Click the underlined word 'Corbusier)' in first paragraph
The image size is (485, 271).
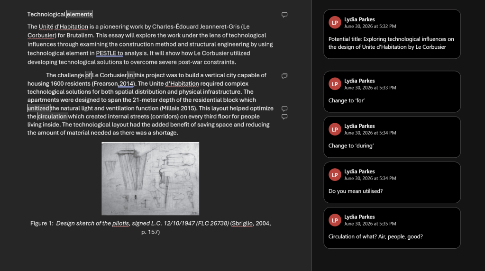click(x=42, y=35)
